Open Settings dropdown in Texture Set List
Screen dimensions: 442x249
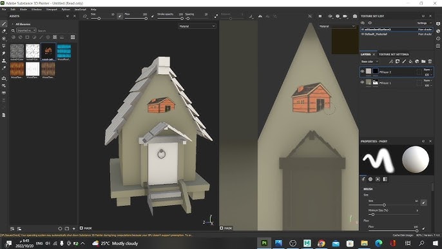click(x=424, y=23)
